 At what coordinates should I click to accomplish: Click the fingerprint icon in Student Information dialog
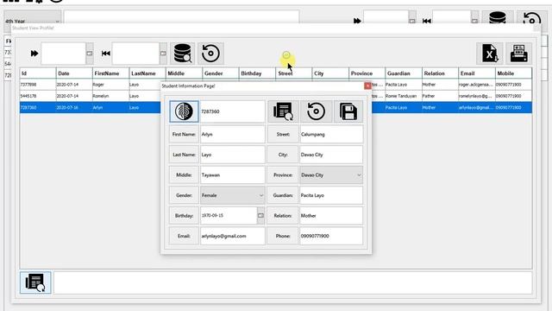(x=184, y=111)
